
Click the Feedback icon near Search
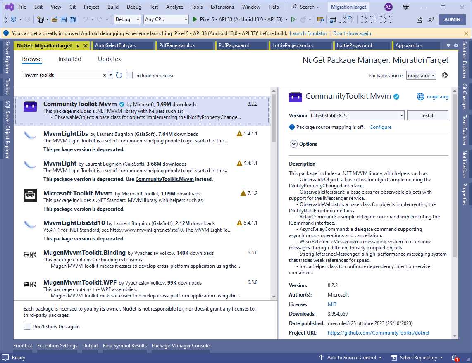[405, 7]
